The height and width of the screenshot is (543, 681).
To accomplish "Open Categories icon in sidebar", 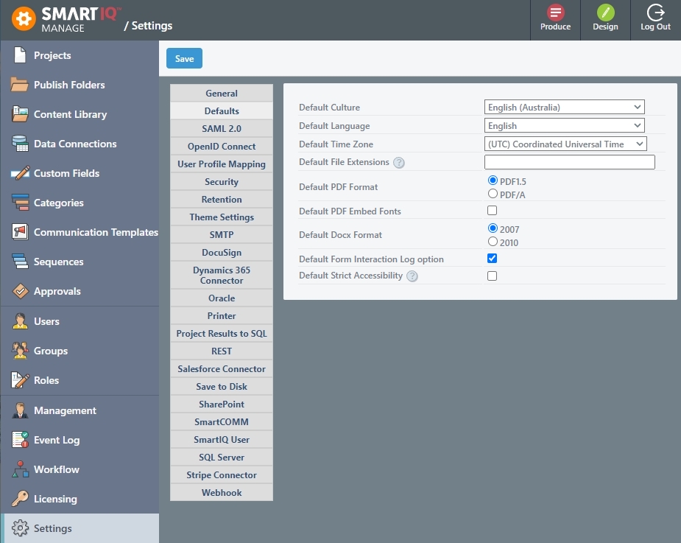I will click(20, 203).
